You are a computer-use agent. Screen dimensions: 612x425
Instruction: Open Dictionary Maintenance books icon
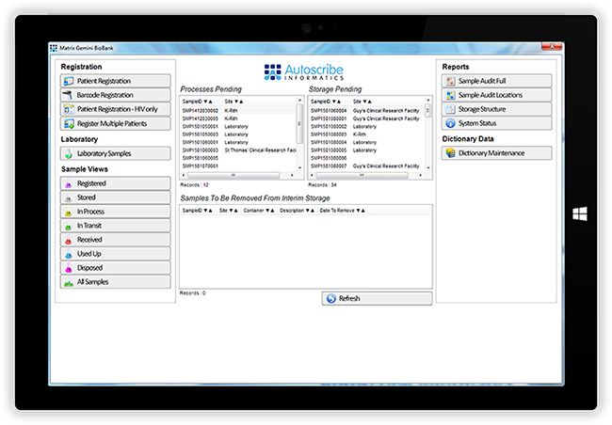(450, 153)
